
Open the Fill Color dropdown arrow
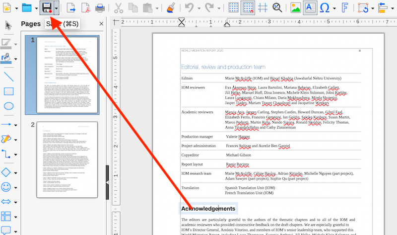click(x=16, y=59)
